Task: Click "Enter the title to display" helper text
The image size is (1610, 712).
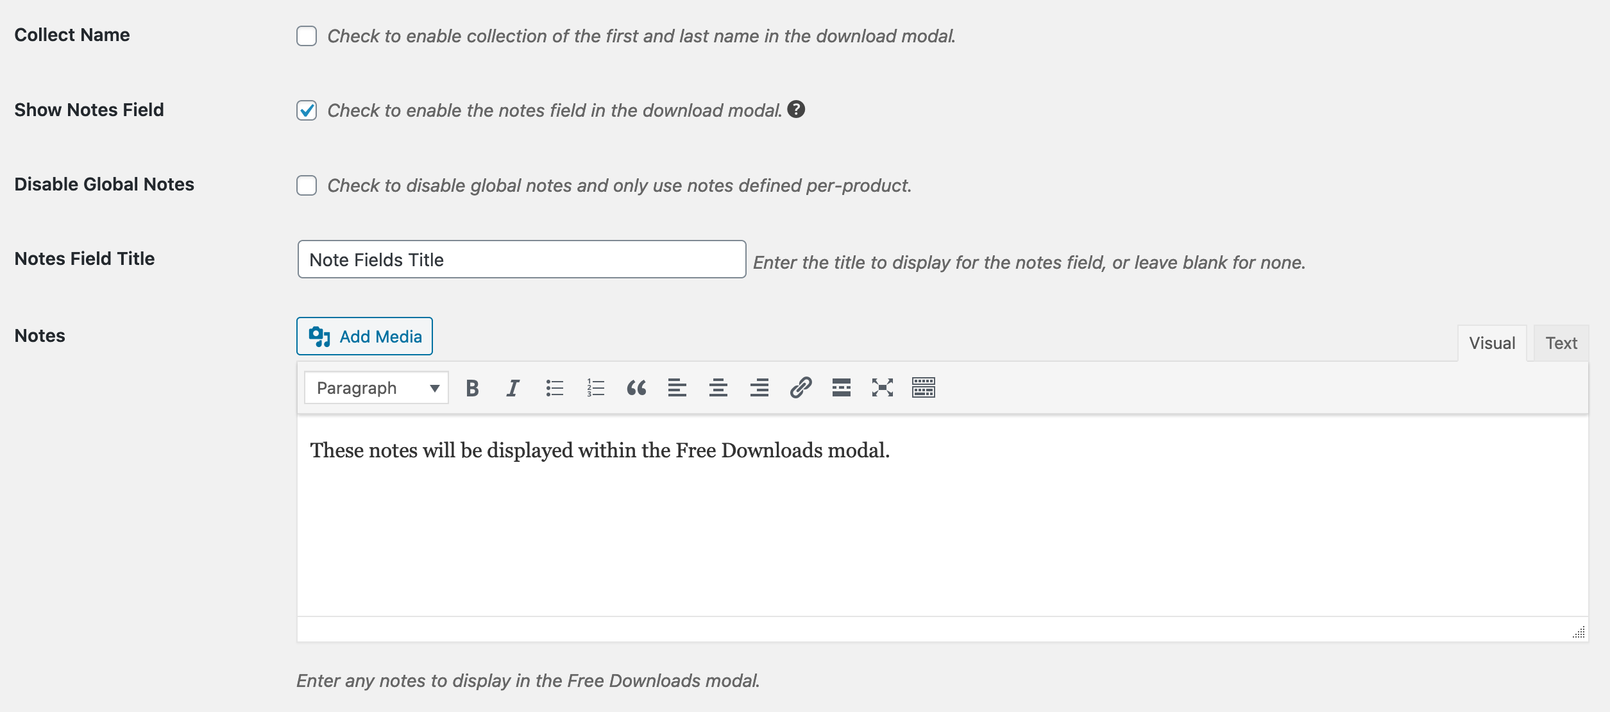Action: click(x=1030, y=262)
